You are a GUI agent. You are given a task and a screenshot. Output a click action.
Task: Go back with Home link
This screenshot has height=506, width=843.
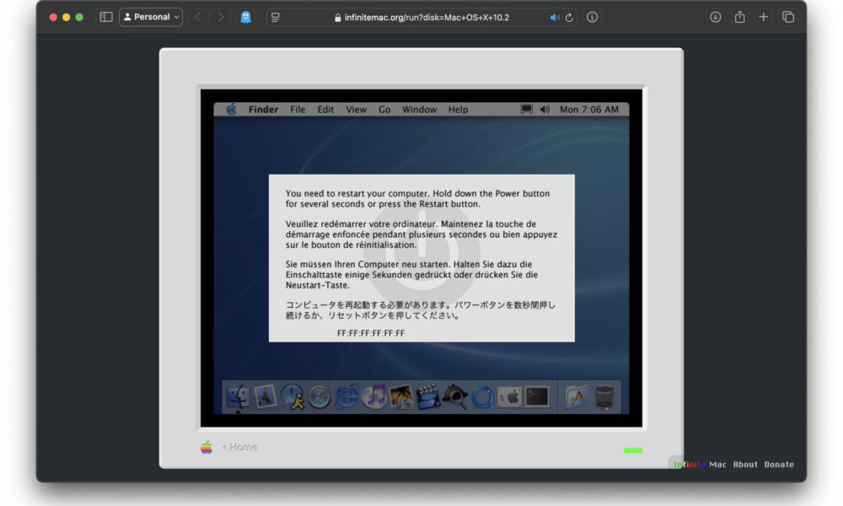[x=239, y=447]
